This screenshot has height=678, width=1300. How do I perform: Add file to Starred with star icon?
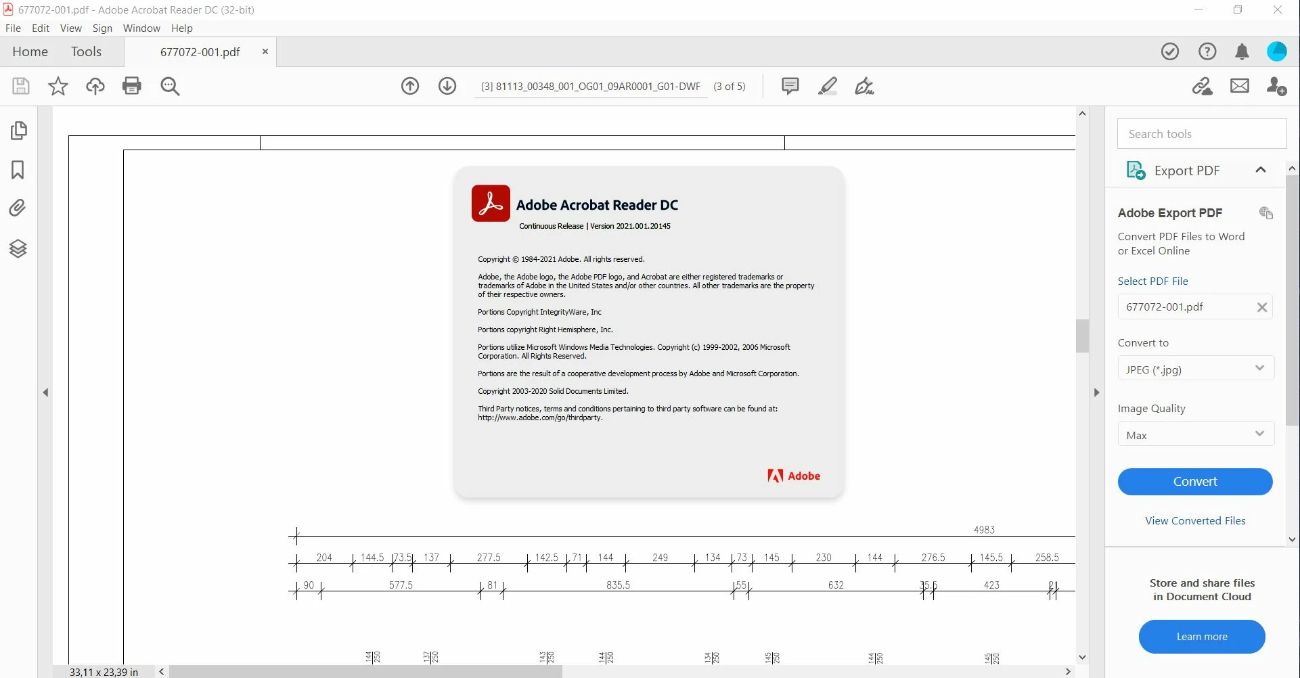(x=58, y=86)
